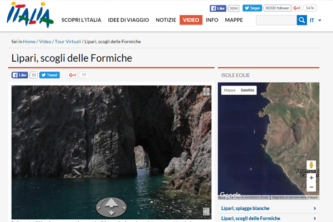The width and height of the screenshot is (333, 222).
Task: Like this page with the Facebook button under the title
Action: (19, 75)
